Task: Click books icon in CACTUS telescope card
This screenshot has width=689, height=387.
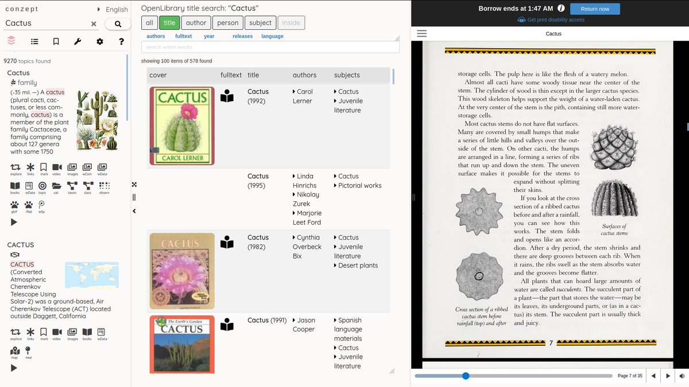Action: tap(87, 333)
